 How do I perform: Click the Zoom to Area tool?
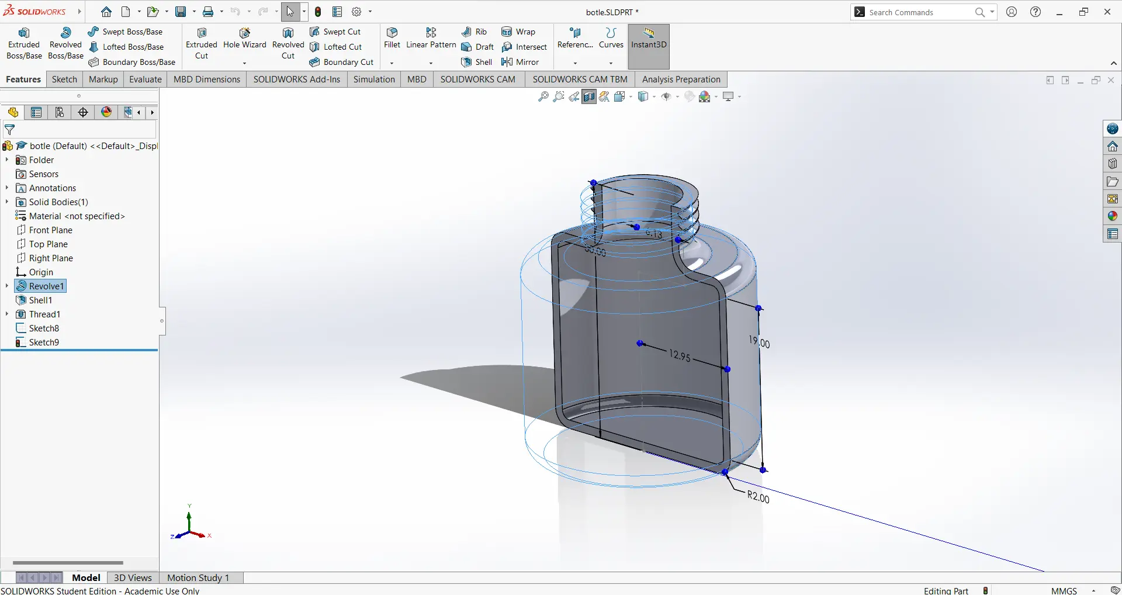pyautogui.click(x=559, y=96)
